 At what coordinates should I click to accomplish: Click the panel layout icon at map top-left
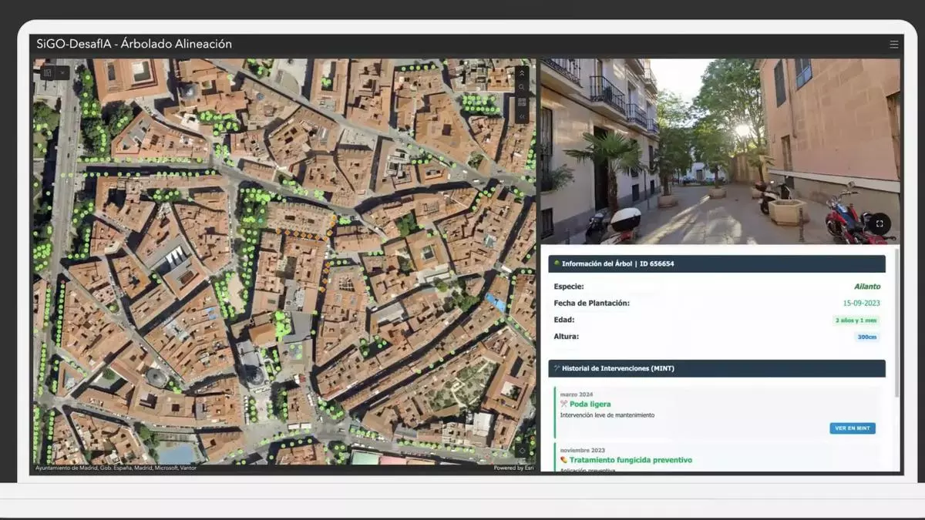[x=47, y=72]
